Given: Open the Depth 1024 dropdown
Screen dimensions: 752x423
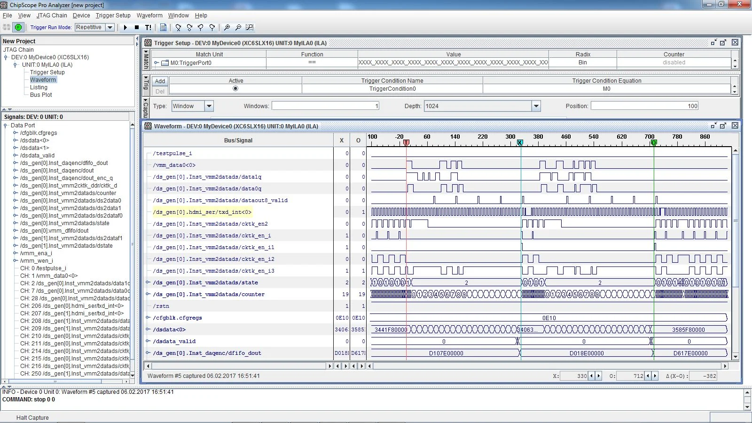Looking at the screenshot, I should pos(536,106).
